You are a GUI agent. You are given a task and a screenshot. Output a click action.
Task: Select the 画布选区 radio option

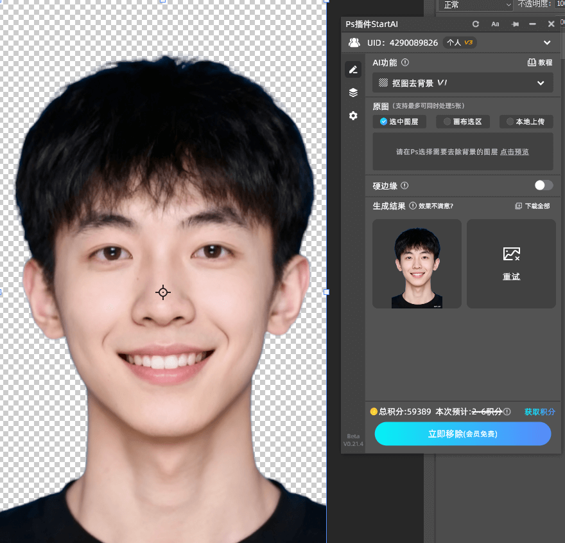tap(463, 121)
